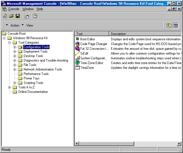Select Desktop Tools in the tree
The height and width of the screenshot is (153, 183).
(33, 56)
